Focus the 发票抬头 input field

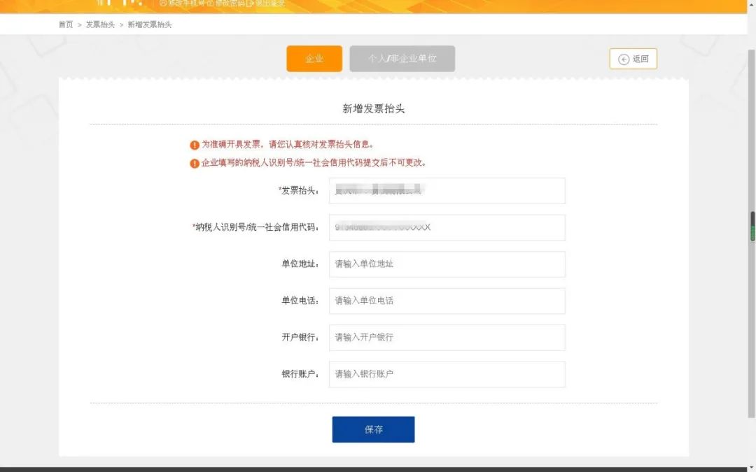[x=447, y=191]
